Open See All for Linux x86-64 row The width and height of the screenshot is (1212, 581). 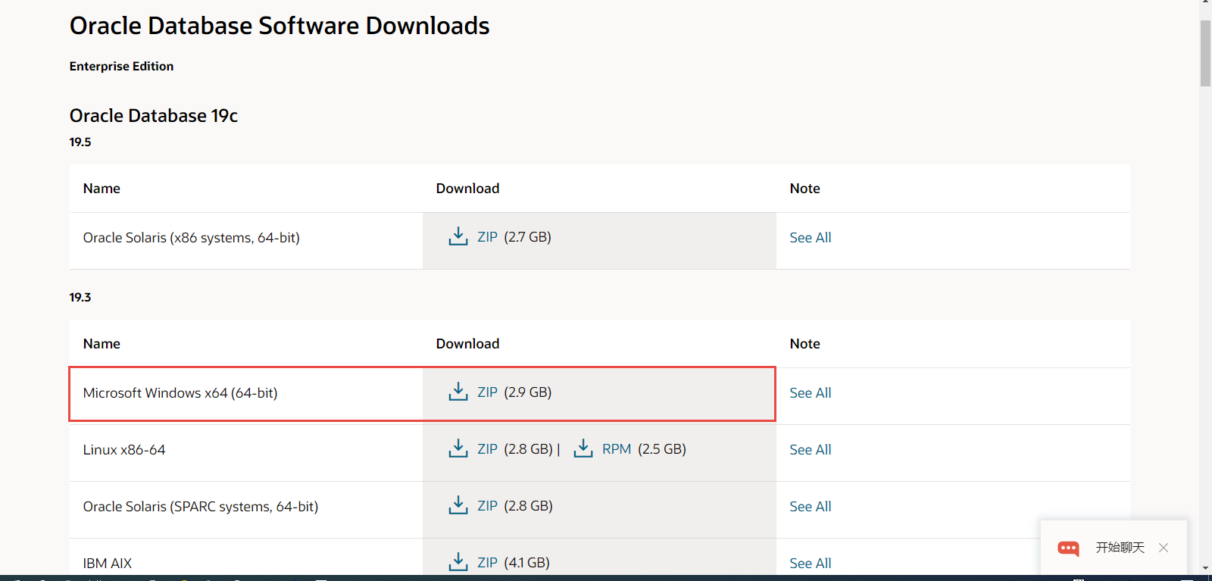pyautogui.click(x=811, y=450)
